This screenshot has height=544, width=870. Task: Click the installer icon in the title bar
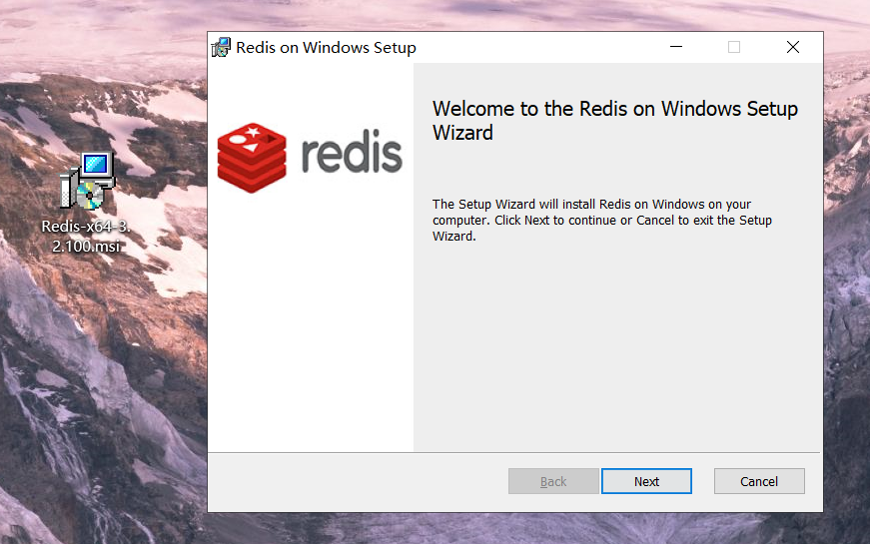click(x=221, y=48)
